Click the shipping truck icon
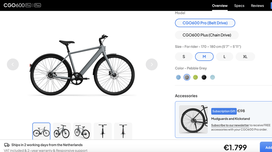 [x=7, y=145]
